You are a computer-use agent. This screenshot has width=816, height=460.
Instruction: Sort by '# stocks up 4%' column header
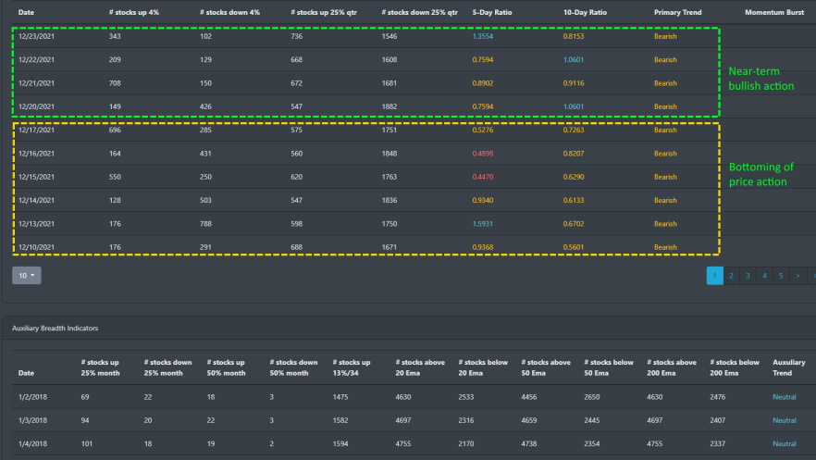[x=134, y=12]
